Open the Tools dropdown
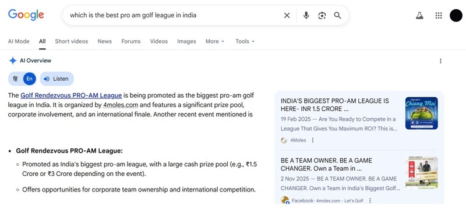 pyautogui.click(x=245, y=41)
